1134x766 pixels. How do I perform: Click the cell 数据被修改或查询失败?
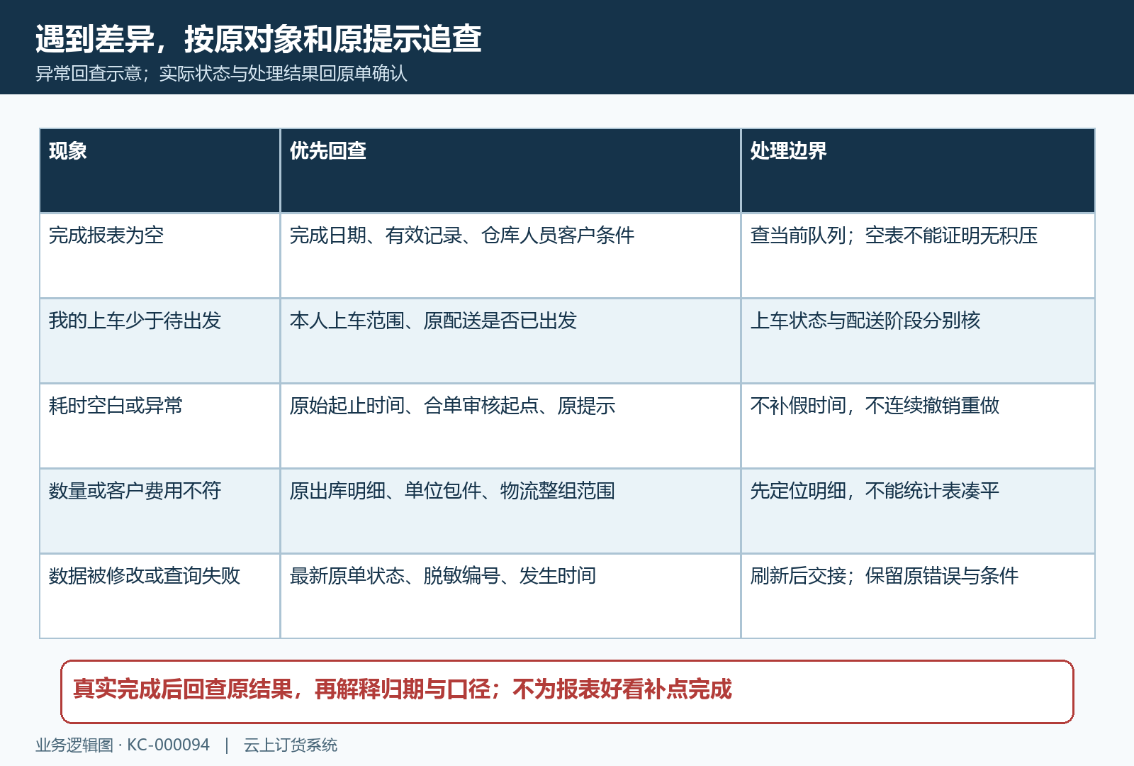tap(160, 596)
